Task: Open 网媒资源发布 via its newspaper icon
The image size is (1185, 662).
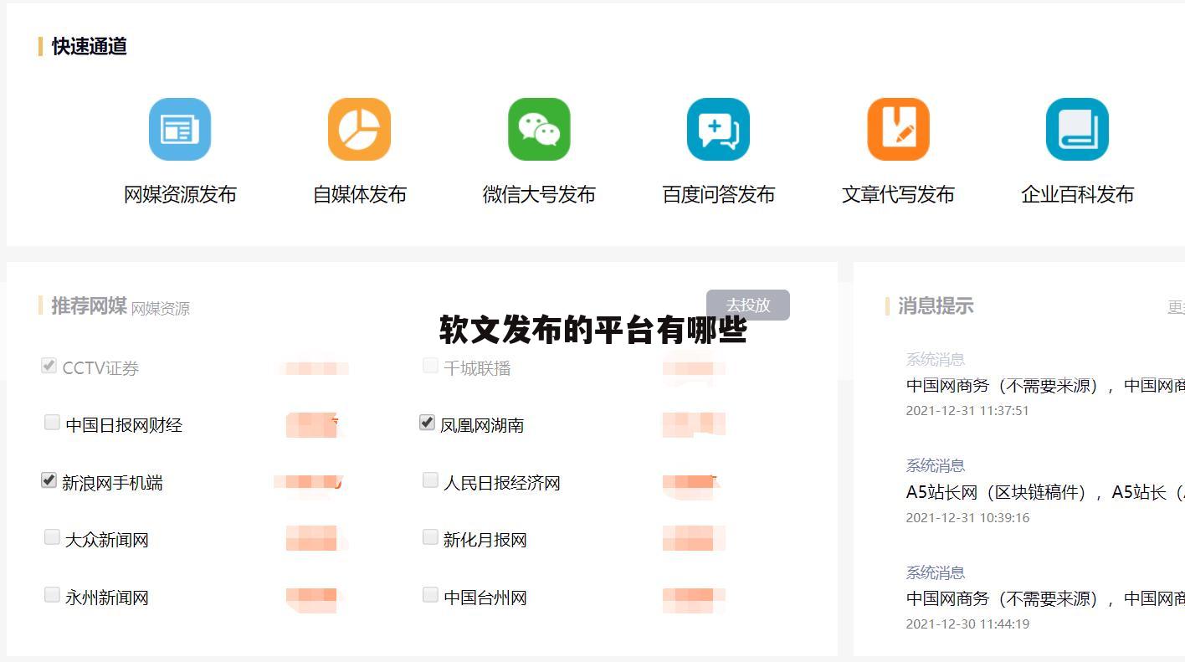Action: coord(179,129)
